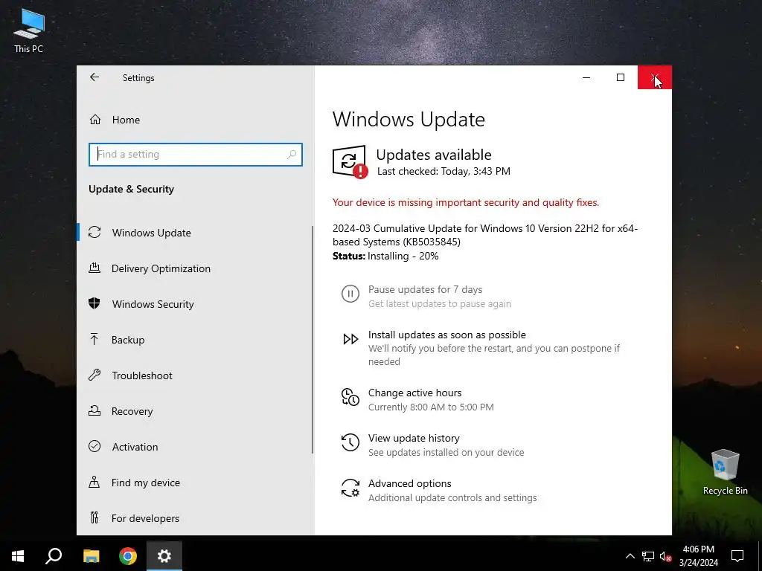
Task: Close the Settings window
Action: point(655,77)
